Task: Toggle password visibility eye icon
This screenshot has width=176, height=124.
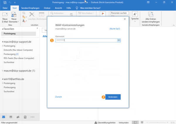Action: click(119, 40)
